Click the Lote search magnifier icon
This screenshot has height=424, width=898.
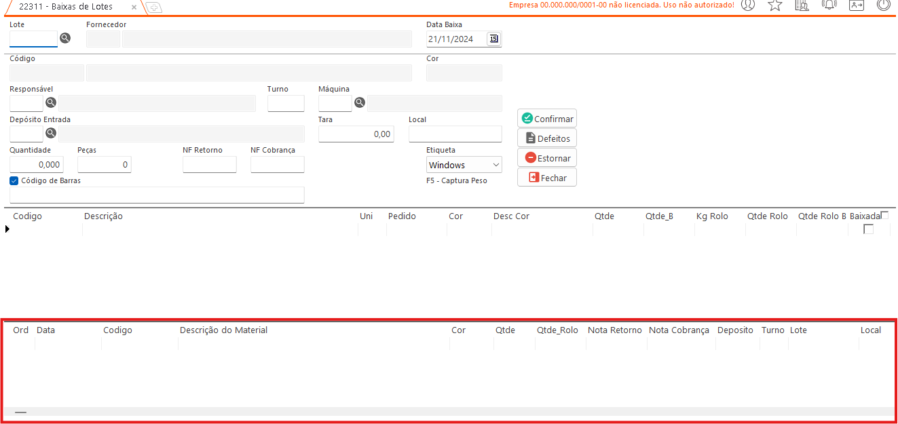[65, 39]
